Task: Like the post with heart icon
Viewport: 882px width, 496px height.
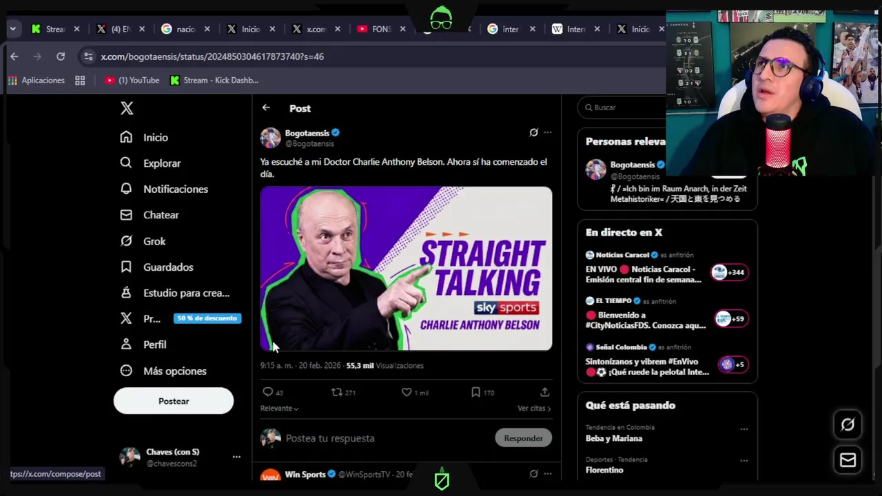Action: [407, 392]
